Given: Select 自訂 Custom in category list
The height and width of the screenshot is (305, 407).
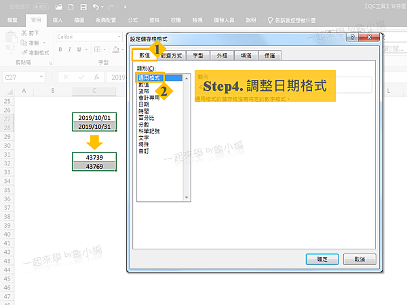Looking at the screenshot, I should click(x=144, y=151).
